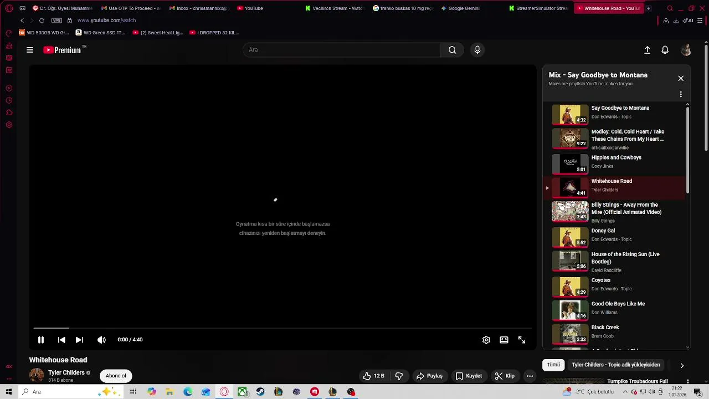Select the Tümü filter chip
This screenshot has width=709, height=399.
click(x=553, y=365)
